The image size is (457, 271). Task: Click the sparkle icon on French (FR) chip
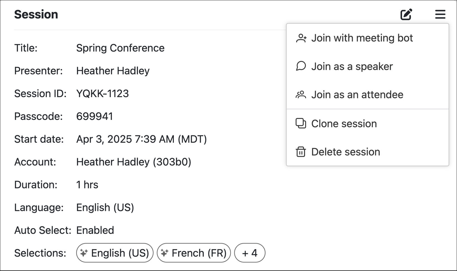[164, 253]
